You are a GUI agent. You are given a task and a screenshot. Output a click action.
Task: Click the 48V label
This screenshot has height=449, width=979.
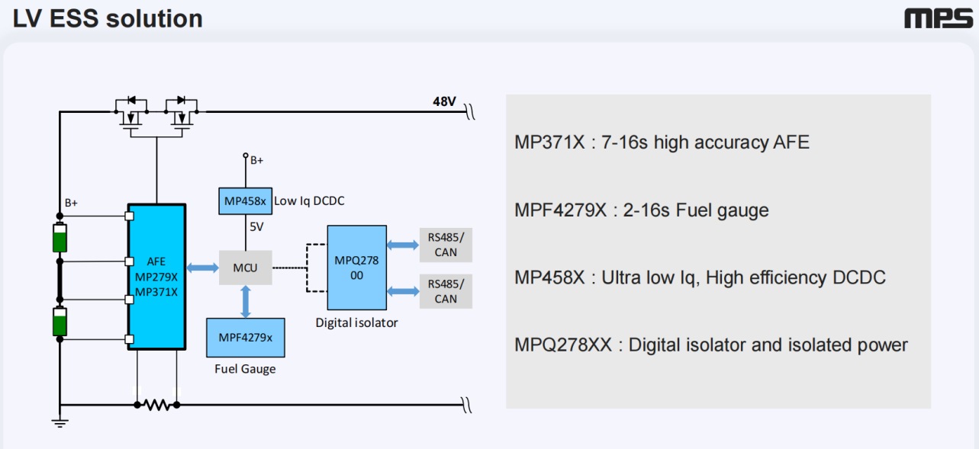[444, 101]
